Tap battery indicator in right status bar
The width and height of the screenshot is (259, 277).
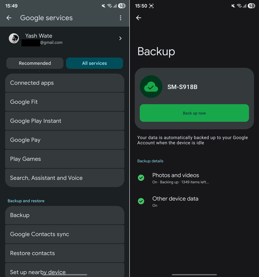point(251,6)
